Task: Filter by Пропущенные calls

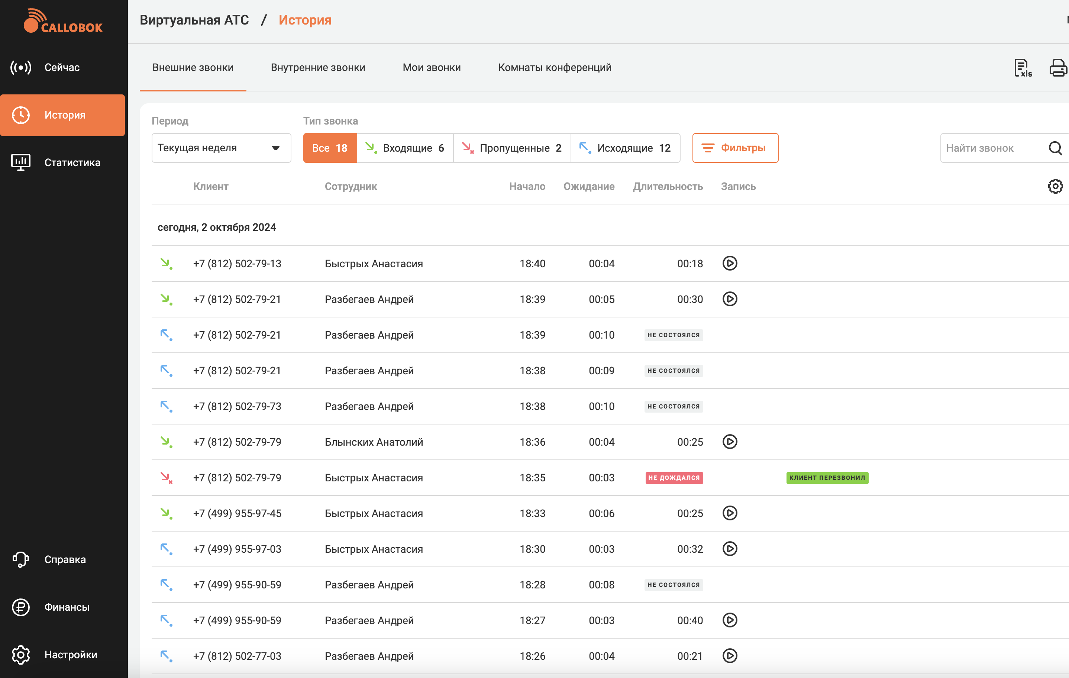Action: point(512,148)
